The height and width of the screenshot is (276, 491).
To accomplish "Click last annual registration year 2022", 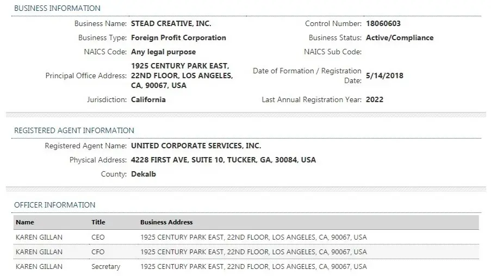I will coord(375,99).
